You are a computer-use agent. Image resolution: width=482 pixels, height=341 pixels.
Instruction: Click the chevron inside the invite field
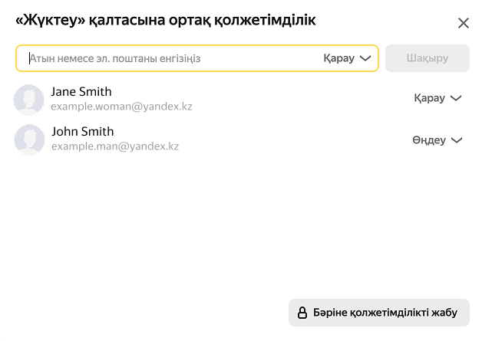(x=365, y=58)
